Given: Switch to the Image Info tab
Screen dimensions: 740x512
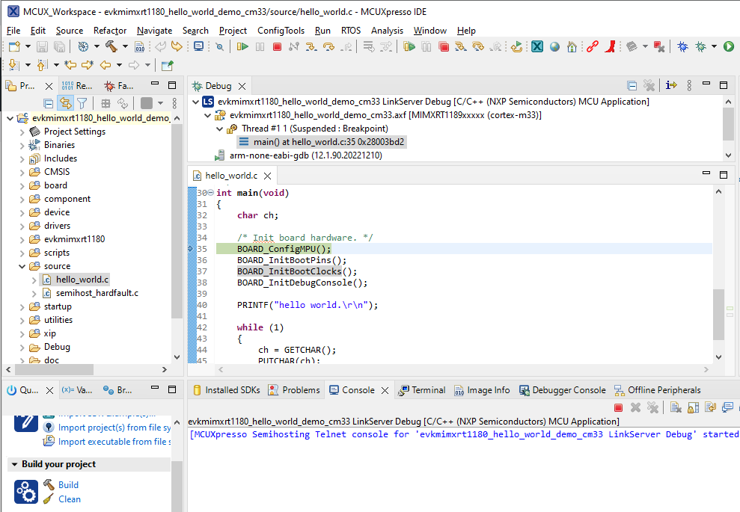Looking at the screenshot, I should pos(481,390).
